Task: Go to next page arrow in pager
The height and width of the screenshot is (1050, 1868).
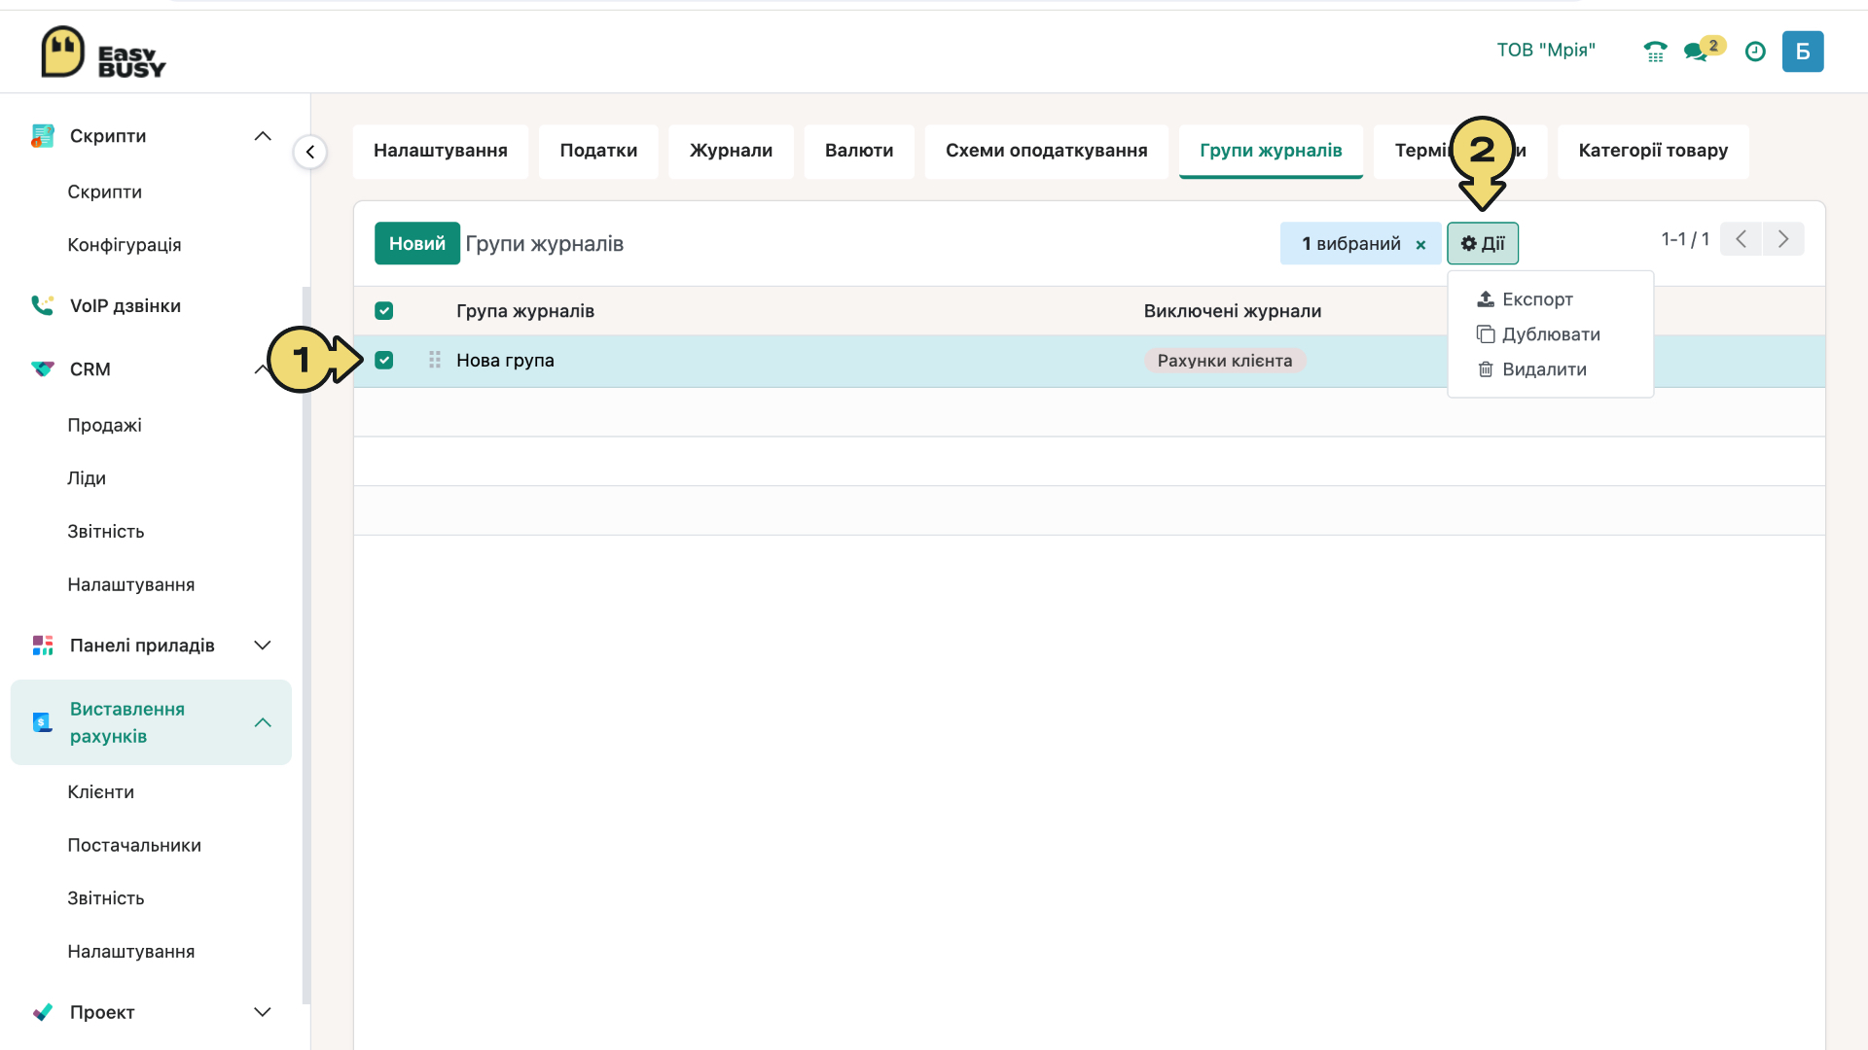Action: tap(1783, 239)
